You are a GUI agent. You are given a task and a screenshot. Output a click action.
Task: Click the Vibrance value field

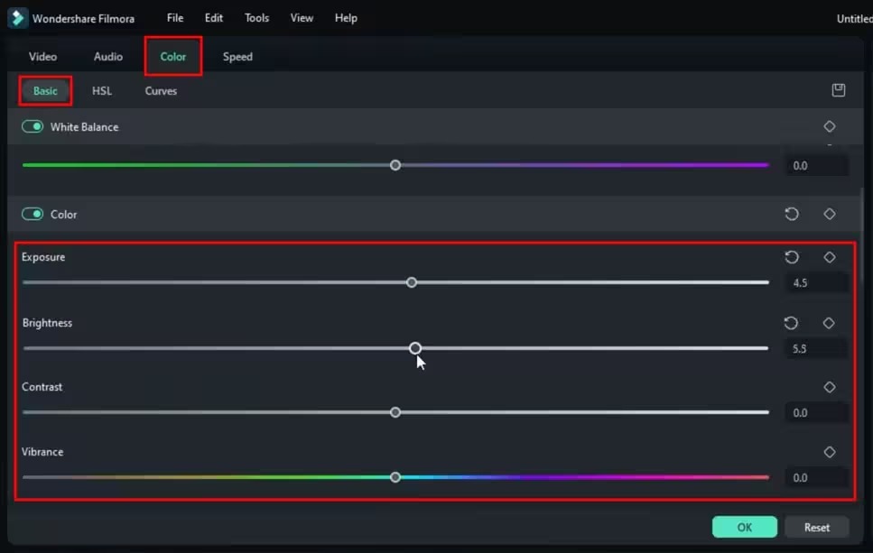[817, 478]
